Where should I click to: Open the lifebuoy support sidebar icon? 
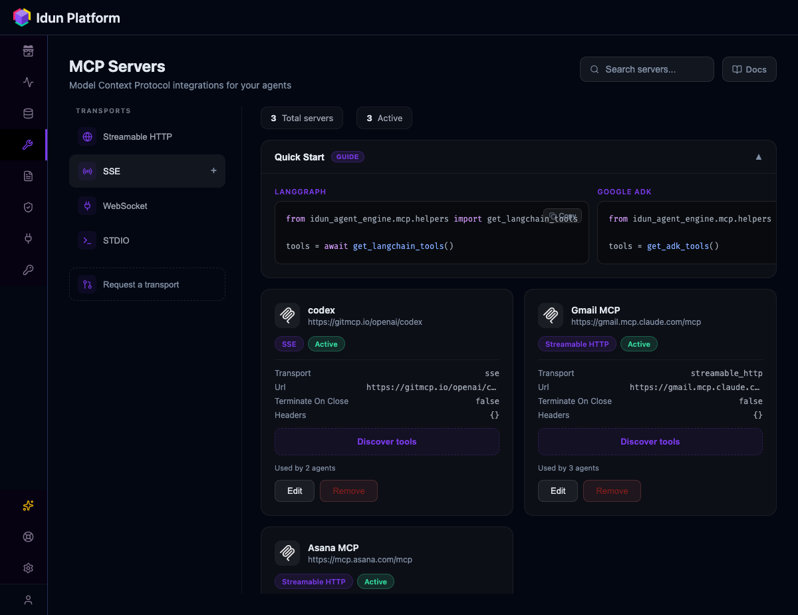click(28, 537)
